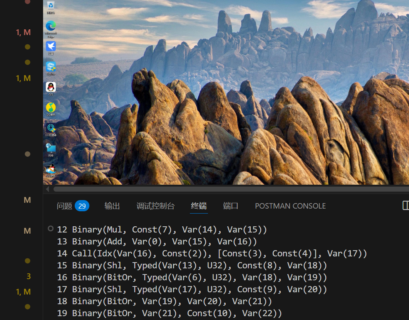This screenshot has height=320, width=409.
Task: Select the UU加速器 desktop icon
Action: (x=50, y=128)
